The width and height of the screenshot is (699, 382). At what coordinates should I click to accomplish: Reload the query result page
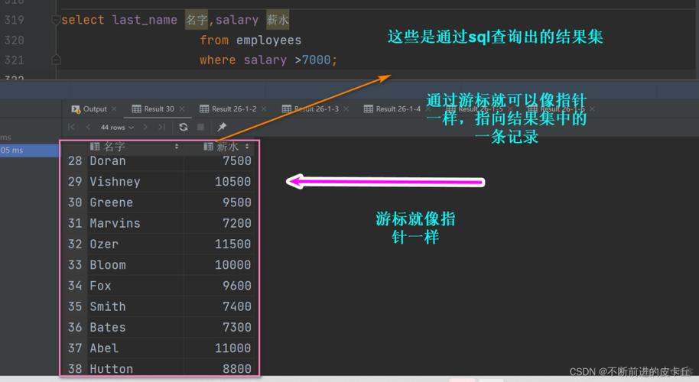click(x=184, y=128)
